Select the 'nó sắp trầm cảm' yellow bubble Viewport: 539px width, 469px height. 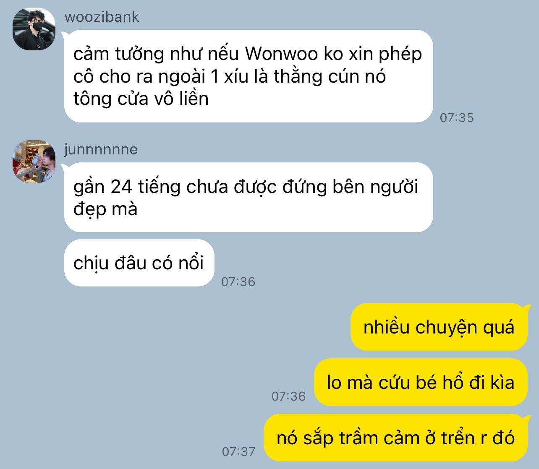click(x=395, y=438)
